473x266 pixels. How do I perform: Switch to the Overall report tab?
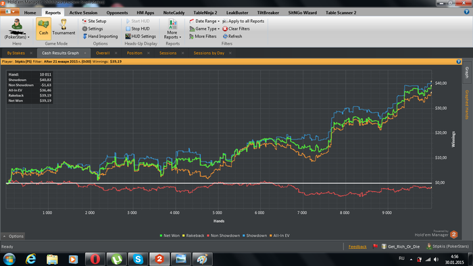[103, 53]
